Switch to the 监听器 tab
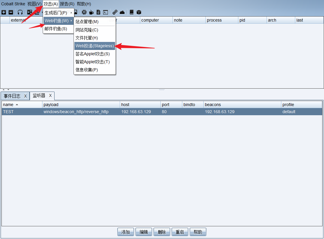The width and height of the screenshot is (324, 239). click(39, 96)
